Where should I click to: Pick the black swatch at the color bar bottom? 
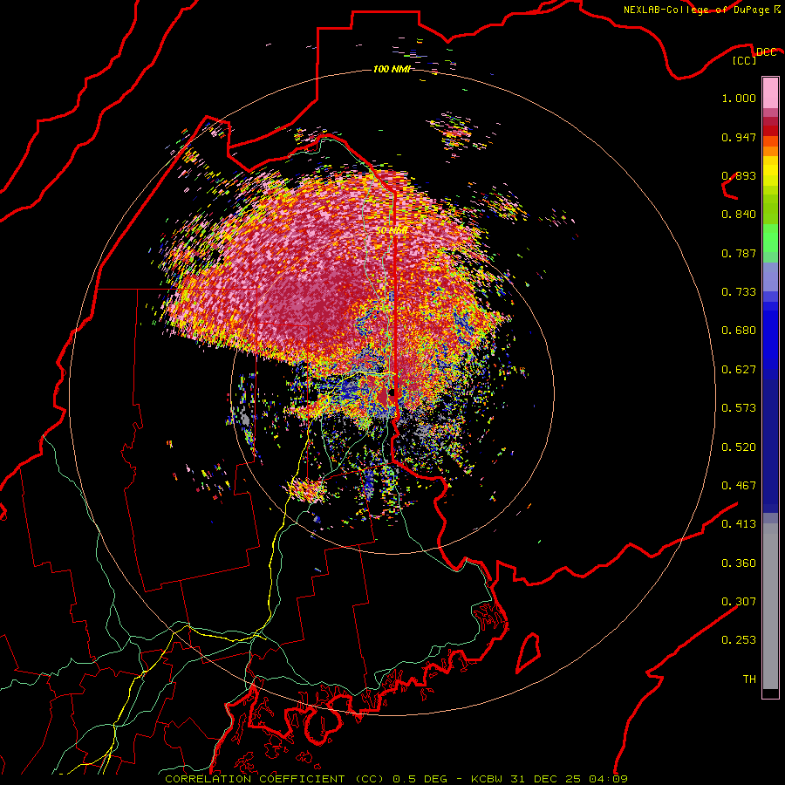point(770,693)
